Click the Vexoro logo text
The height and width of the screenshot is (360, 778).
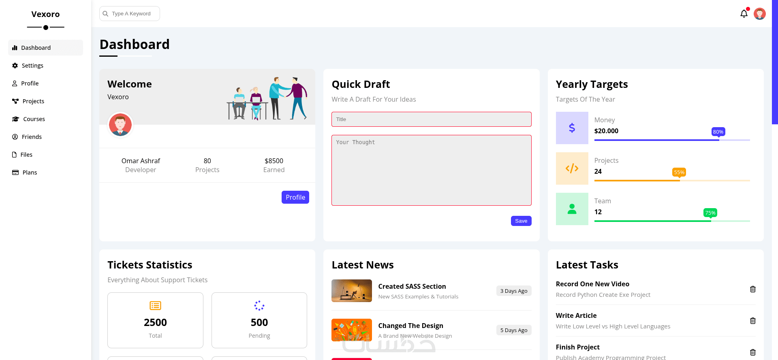click(45, 14)
